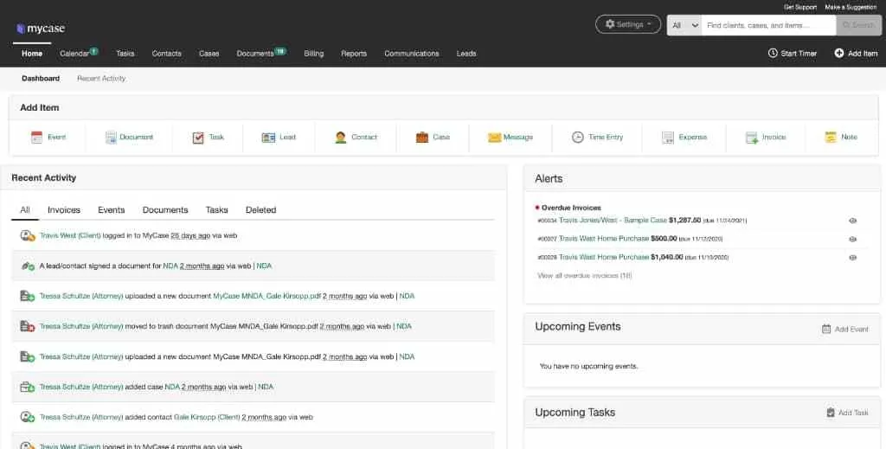Open the Billing menu
The width and height of the screenshot is (886, 449).
coord(313,53)
